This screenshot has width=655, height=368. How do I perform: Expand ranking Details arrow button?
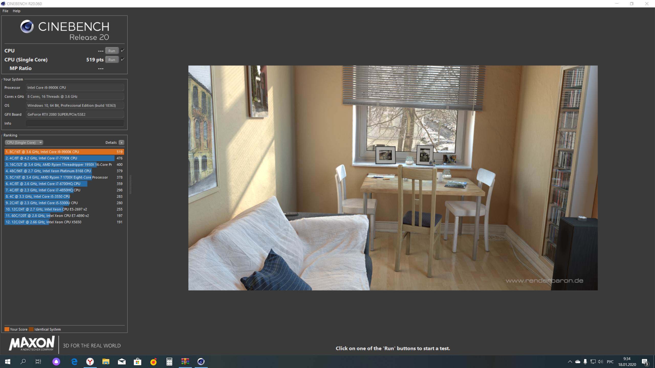click(122, 143)
